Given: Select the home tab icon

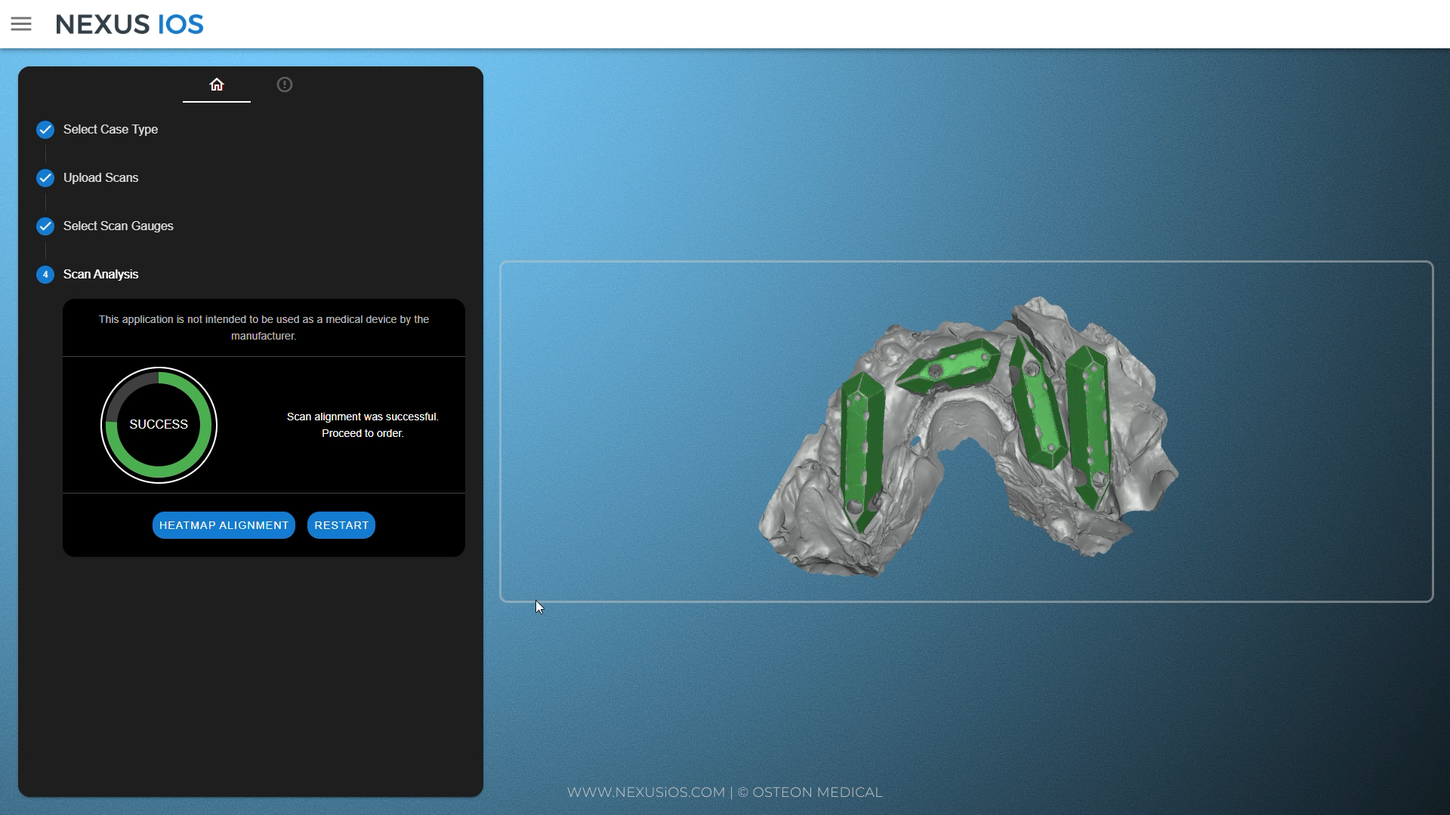Looking at the screenshot, I should pos(217,85).
